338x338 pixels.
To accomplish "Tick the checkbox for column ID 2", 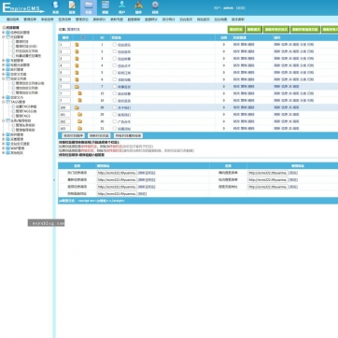I will [x=115, y=51].
